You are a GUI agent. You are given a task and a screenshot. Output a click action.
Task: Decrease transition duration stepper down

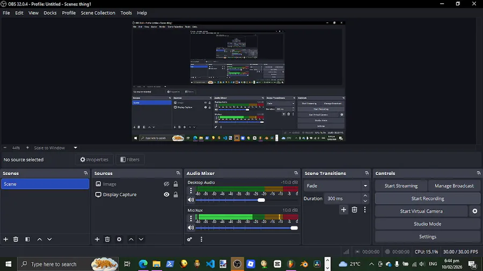click(365, 201)
